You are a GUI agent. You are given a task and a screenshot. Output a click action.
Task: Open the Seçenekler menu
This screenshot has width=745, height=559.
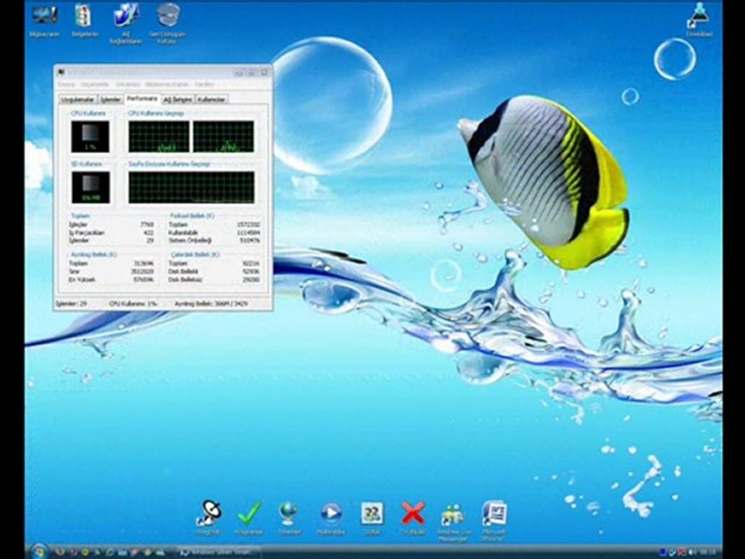coord(95,84)
